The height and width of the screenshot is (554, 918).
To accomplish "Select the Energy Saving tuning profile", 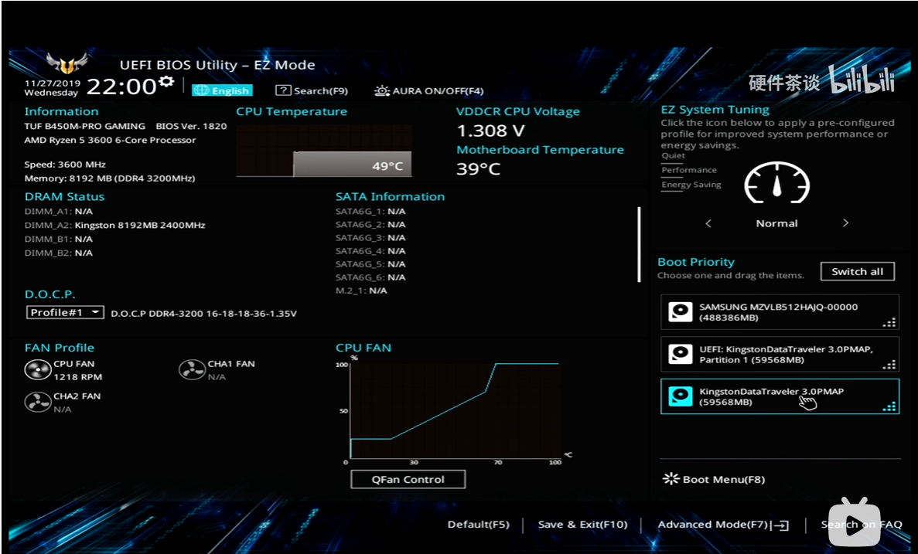I will point(691,185).
